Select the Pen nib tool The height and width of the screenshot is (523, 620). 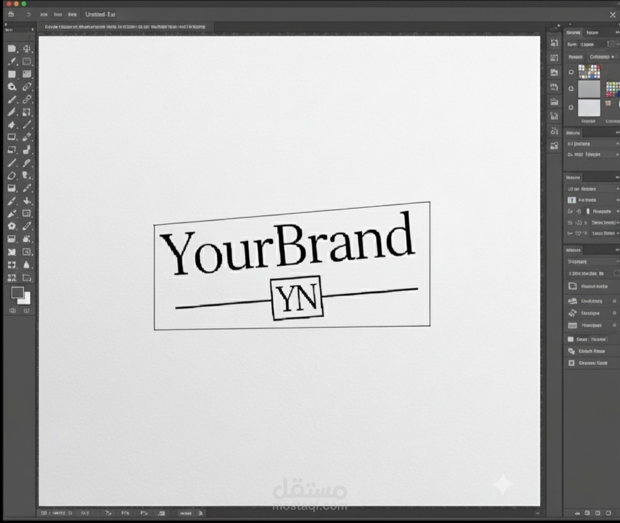pos(11,214)
